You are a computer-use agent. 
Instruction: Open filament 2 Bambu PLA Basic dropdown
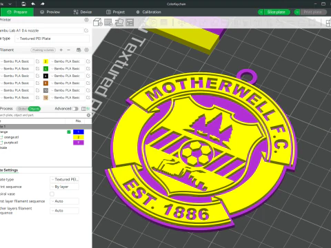(68, 61)
